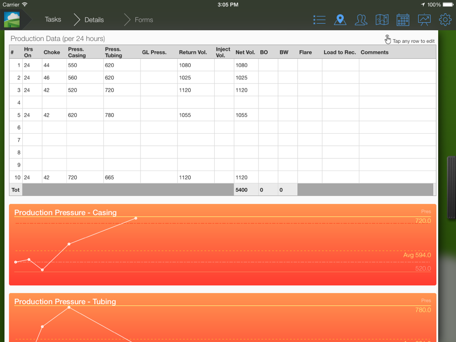Go to the Tasks breadcrumb
456x342 pixels.
point(53,20)
